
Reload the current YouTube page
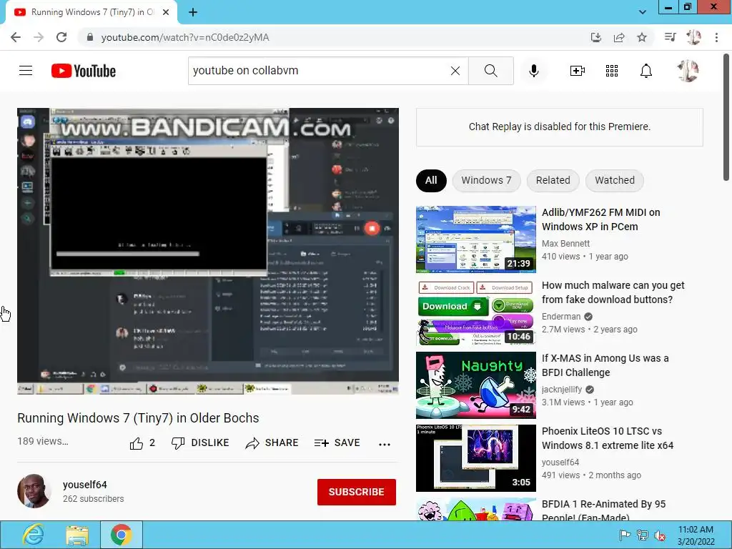pos(61,37)
